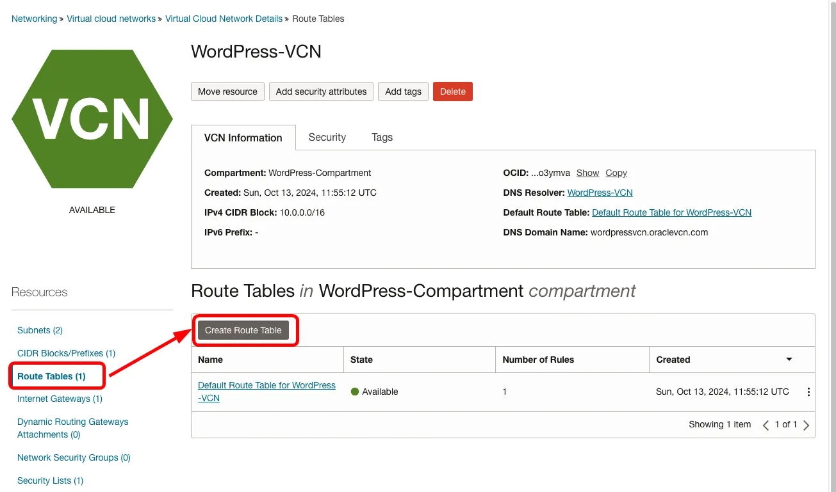
Task: Open WordPress-VCN DNS Resolver link
Action: 600,193
